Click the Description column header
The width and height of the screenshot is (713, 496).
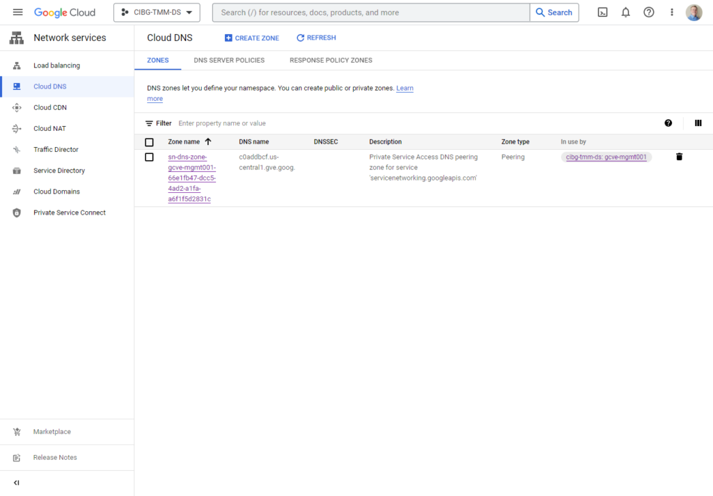pyautogui.click(x=385, y=142)
